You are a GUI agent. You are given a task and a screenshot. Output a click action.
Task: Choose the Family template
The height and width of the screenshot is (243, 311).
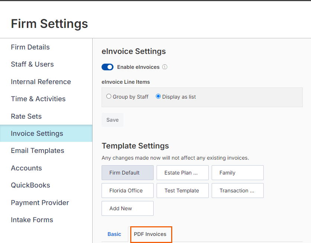click(237, 173)
